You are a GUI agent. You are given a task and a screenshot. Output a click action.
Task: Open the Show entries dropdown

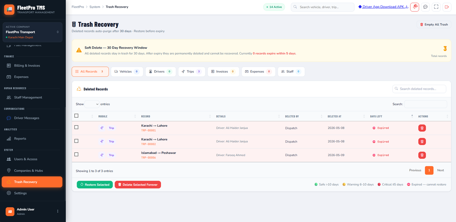point(92,104)
